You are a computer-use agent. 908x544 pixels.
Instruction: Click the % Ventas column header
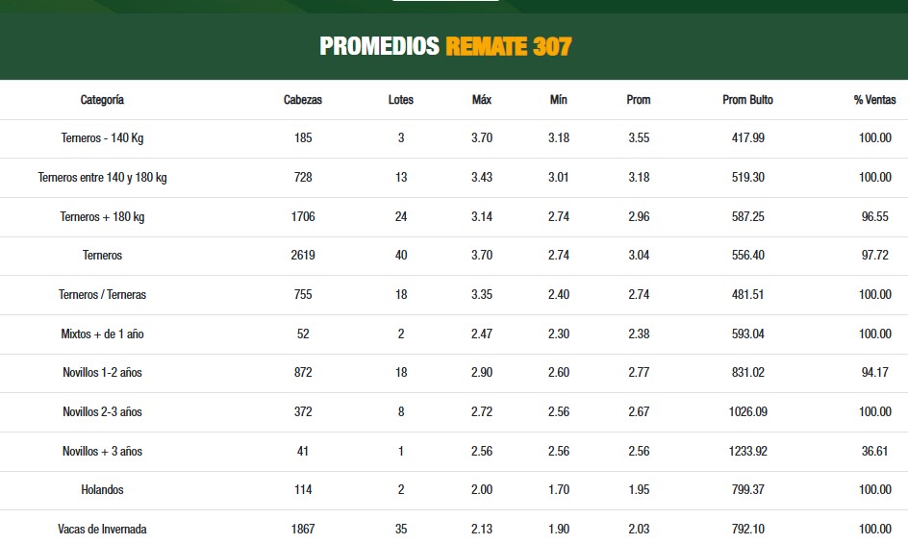874,100
